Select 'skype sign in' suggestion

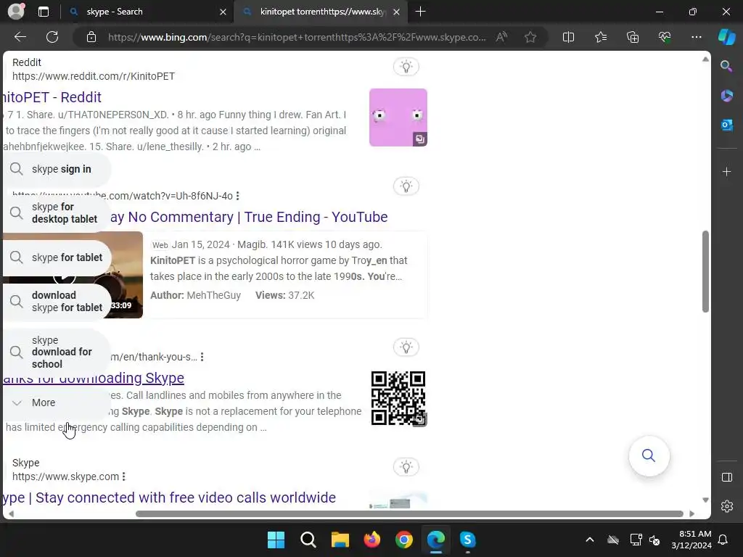57,169
